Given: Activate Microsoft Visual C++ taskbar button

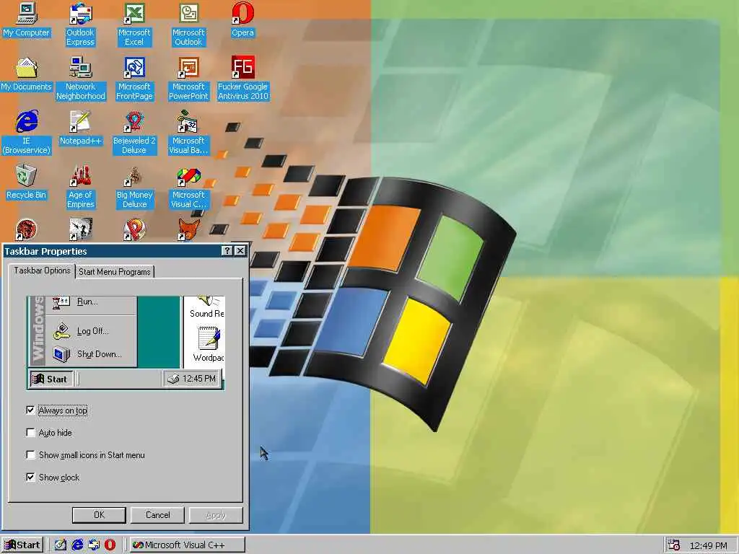Looking at the screenshot, I should click(187, 545).
